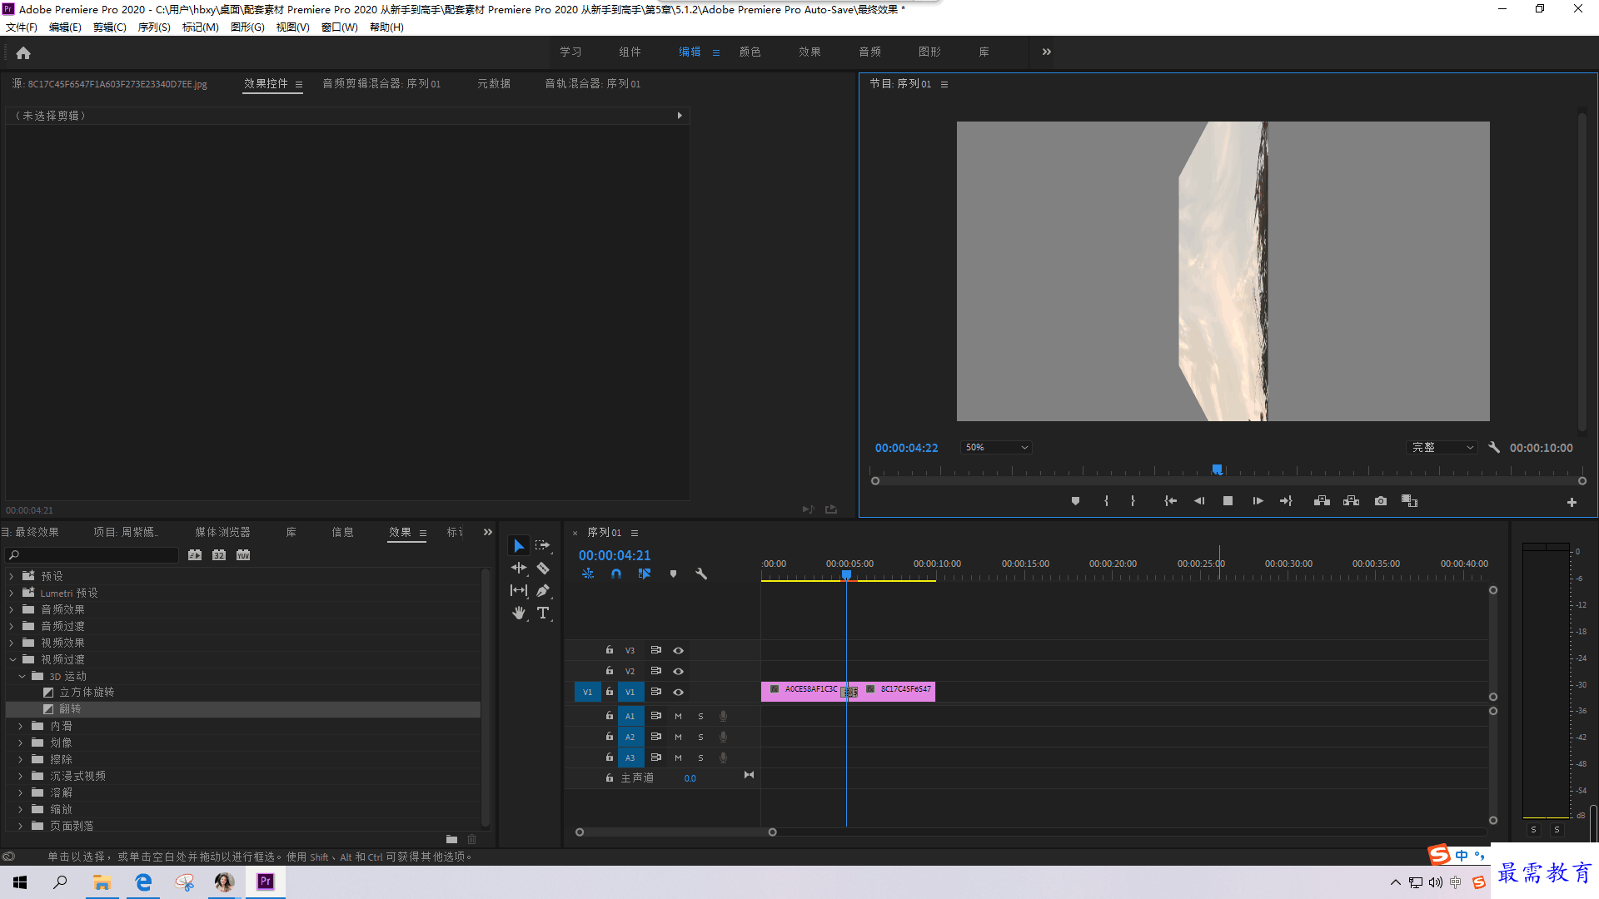This screenshot has height=899, width=1599.
Task: Open the 文件(F) menu
Action: pos(22,27)
